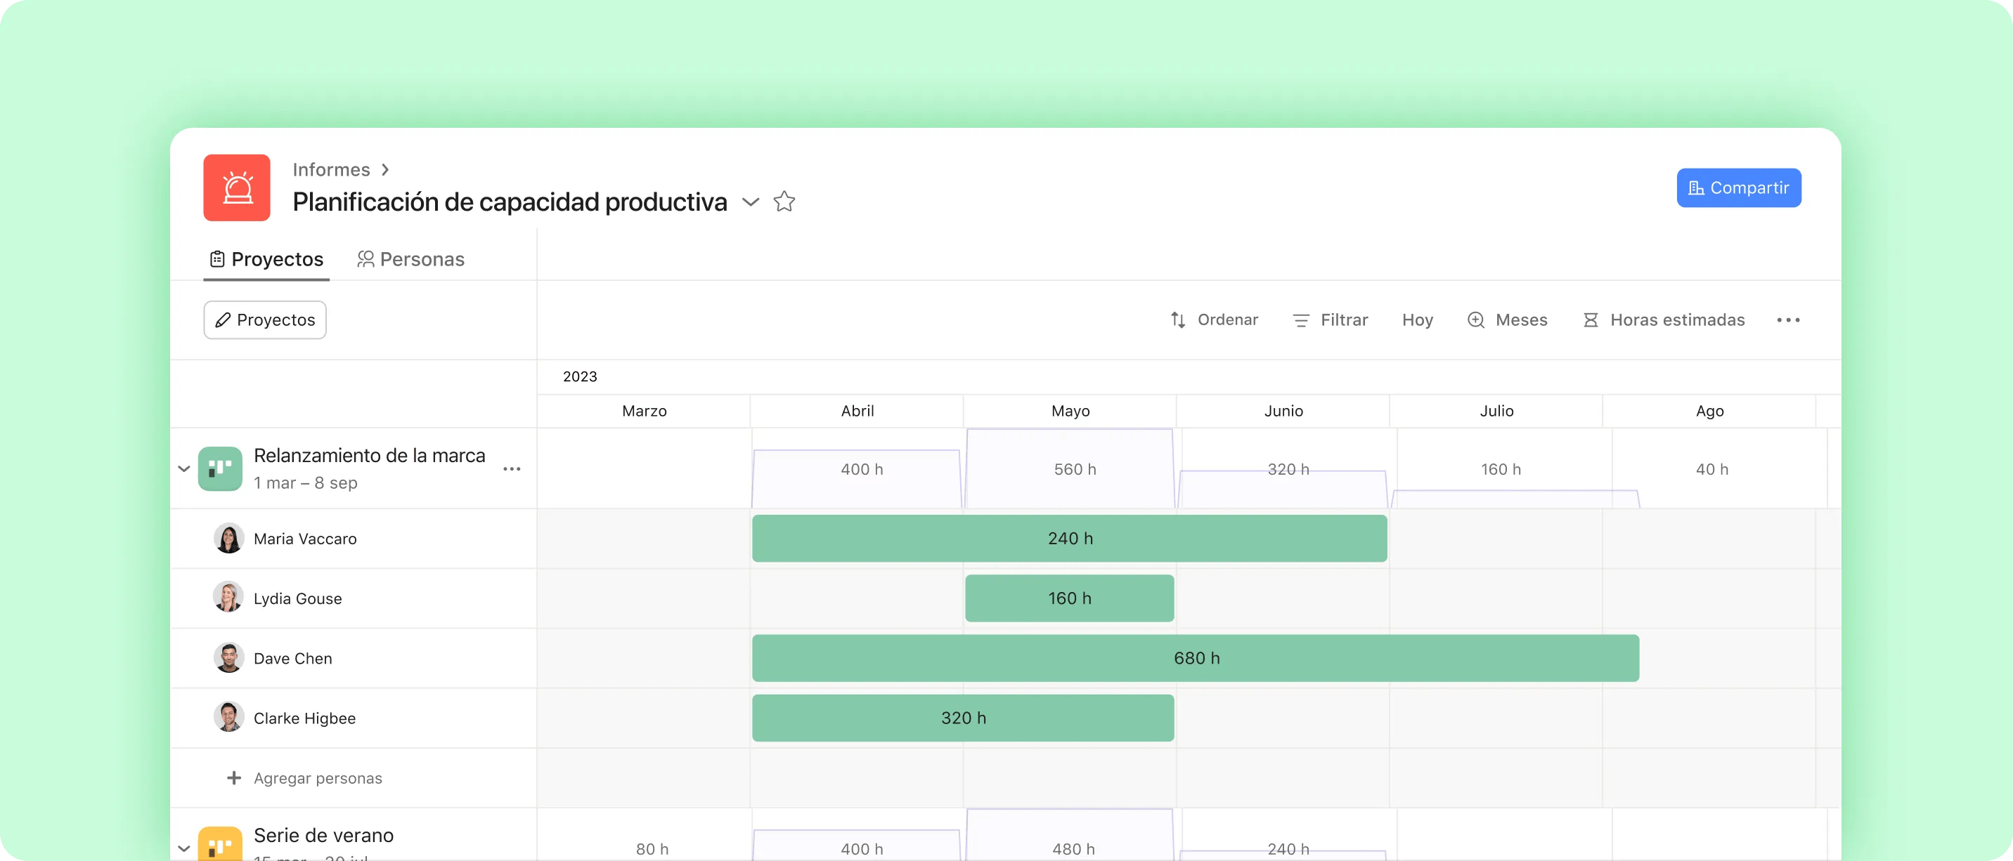Click the Junio month header
The height and width of the screenshot is (861, 2013).
(1284, 412)
